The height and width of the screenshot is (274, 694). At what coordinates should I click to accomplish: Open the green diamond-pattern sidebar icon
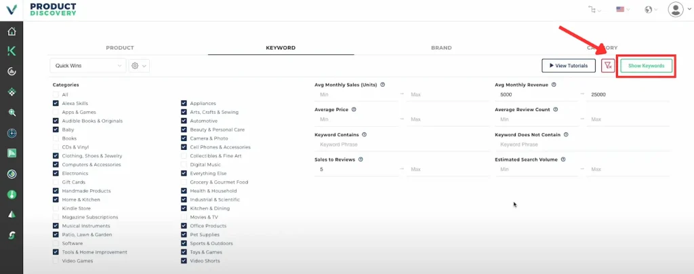coord(12,92)
